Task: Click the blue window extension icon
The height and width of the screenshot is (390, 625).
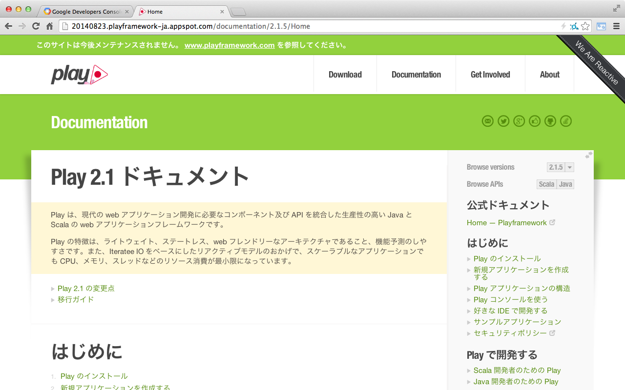Action: [602, 26]
